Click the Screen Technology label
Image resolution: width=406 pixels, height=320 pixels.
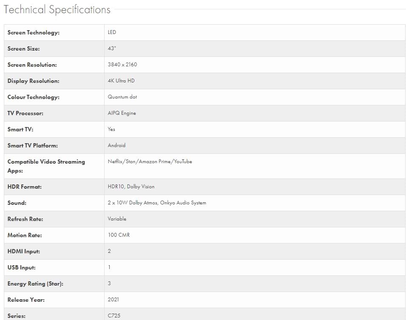tap(33, 33)
